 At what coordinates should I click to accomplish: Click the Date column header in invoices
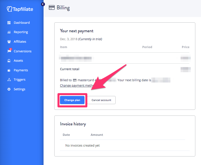click(66, 135)
